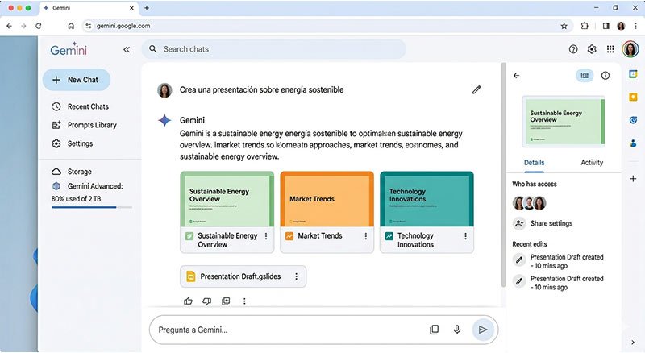Toggle the details list view button
The image size is (645, 353).
pos(585,76)
